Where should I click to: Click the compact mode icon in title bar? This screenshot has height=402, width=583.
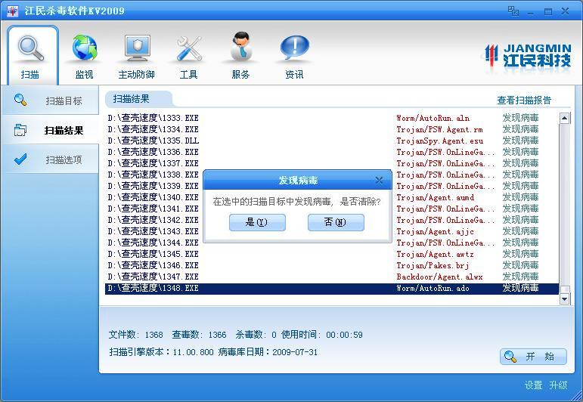tap(513, 11)
